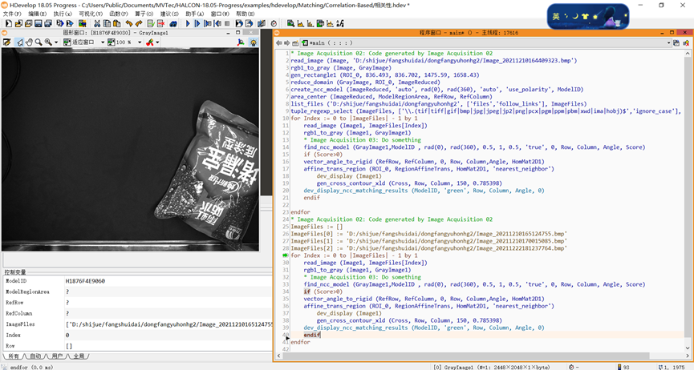This screenshot has width=694, height=370.
Task: Click the GrayImage1 status bar info
Action: pyautogui.click(x=491, y=367)
